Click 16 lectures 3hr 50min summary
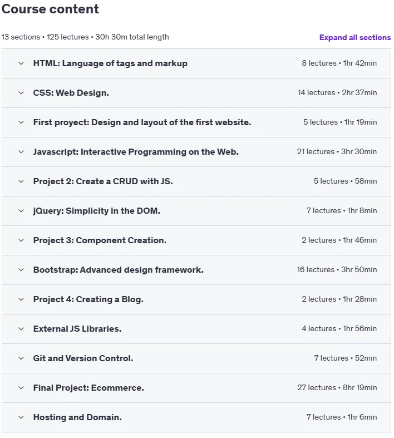The image size is (394, 438). click(x=337, y=270)
